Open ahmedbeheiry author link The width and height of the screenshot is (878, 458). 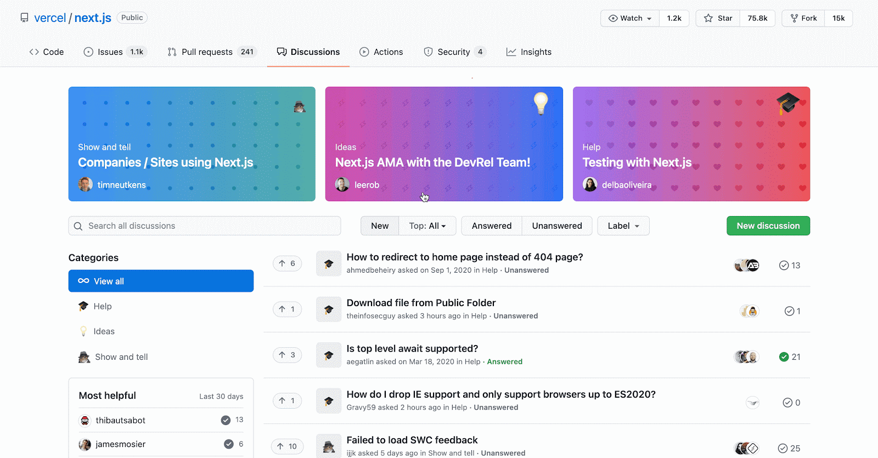click(x=371, y=270)
